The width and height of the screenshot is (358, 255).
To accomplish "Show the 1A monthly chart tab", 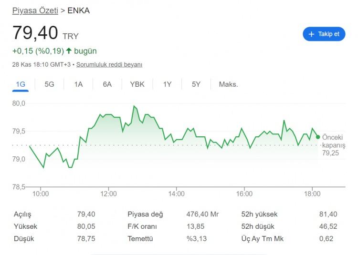I will coord(78,84).
